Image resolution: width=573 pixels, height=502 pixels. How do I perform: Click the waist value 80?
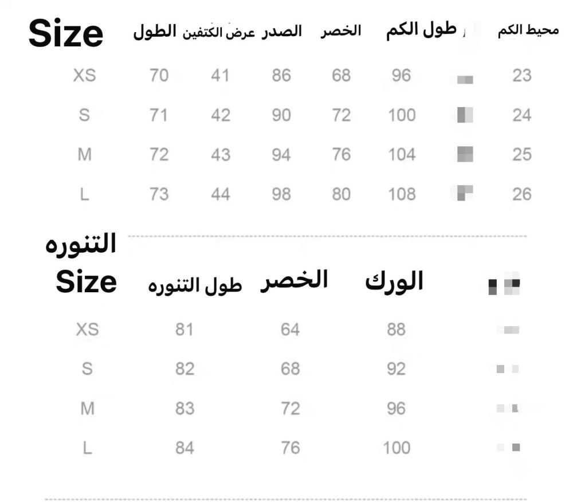pos(341,194)
